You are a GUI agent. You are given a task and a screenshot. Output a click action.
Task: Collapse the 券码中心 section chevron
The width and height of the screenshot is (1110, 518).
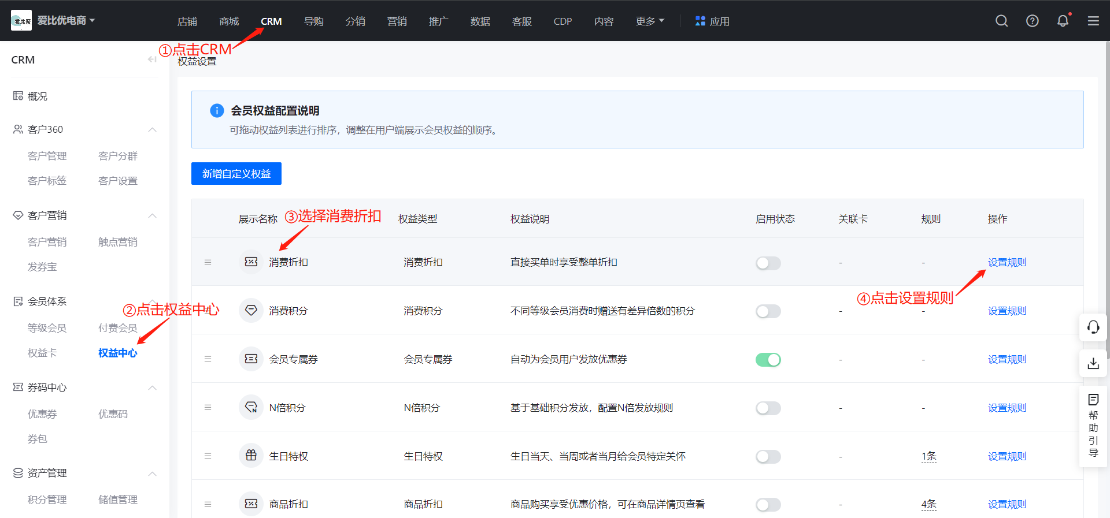(153, 387)
